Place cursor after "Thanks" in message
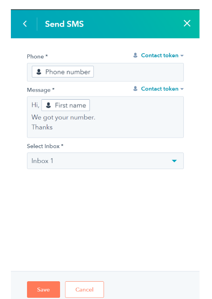The height and width of the screenshot is (299, 212). [x=53, y=127]
